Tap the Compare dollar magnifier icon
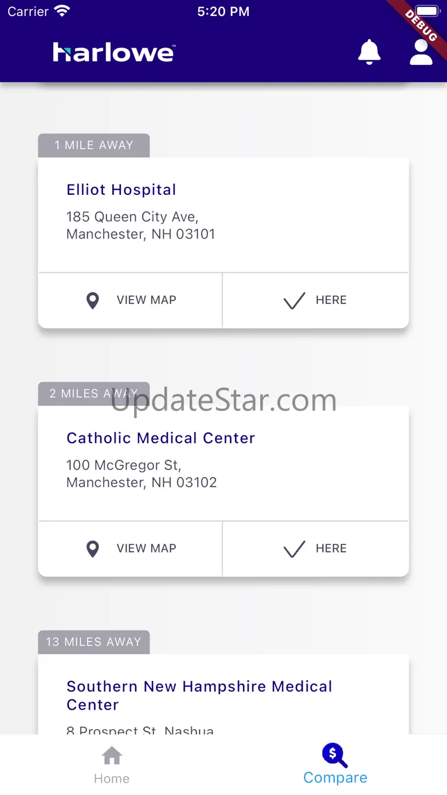Image resolution: width=447 pixels, height=795 pixels. 335,755
